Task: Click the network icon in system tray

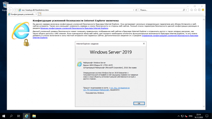Action: 182,116
